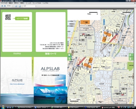Click the zoom out toolbar button

2,6
